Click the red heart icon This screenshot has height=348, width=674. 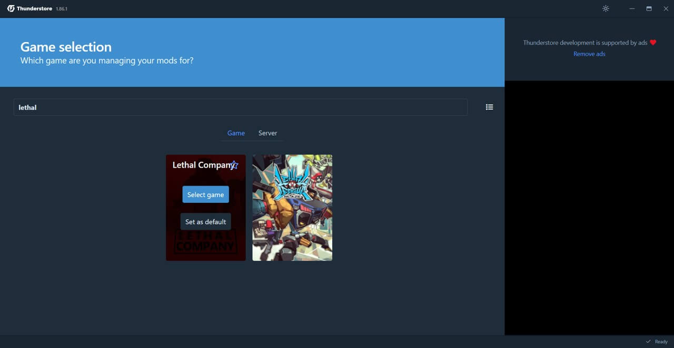point(653,43)
